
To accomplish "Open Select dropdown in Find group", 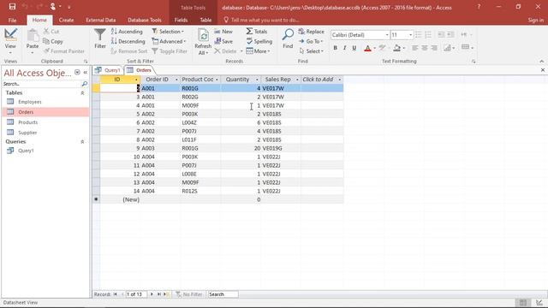I will (311, 51).
